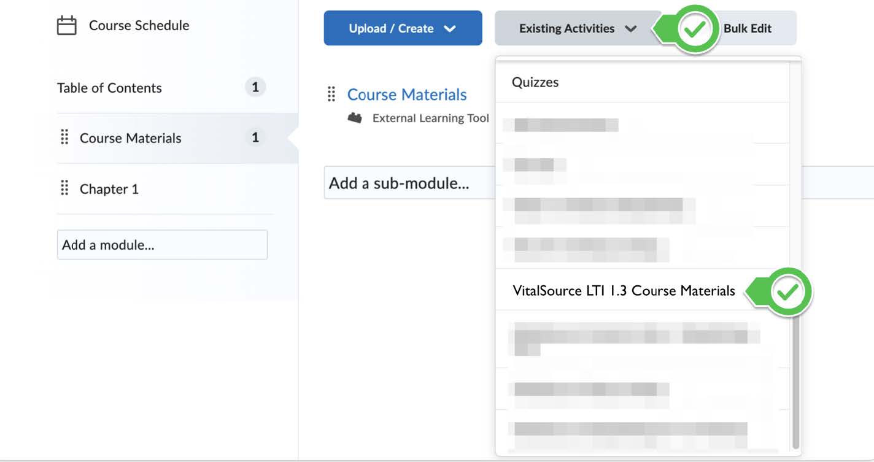Screen dimensions: 874x462
Task: Choose Quizzes from the activities menu
Action: 535,82
